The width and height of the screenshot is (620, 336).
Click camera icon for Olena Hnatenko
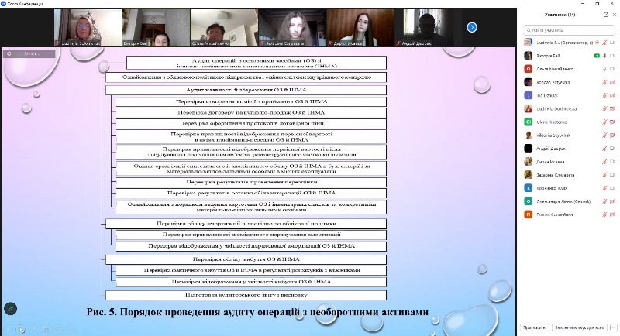(x=613, y=122)
